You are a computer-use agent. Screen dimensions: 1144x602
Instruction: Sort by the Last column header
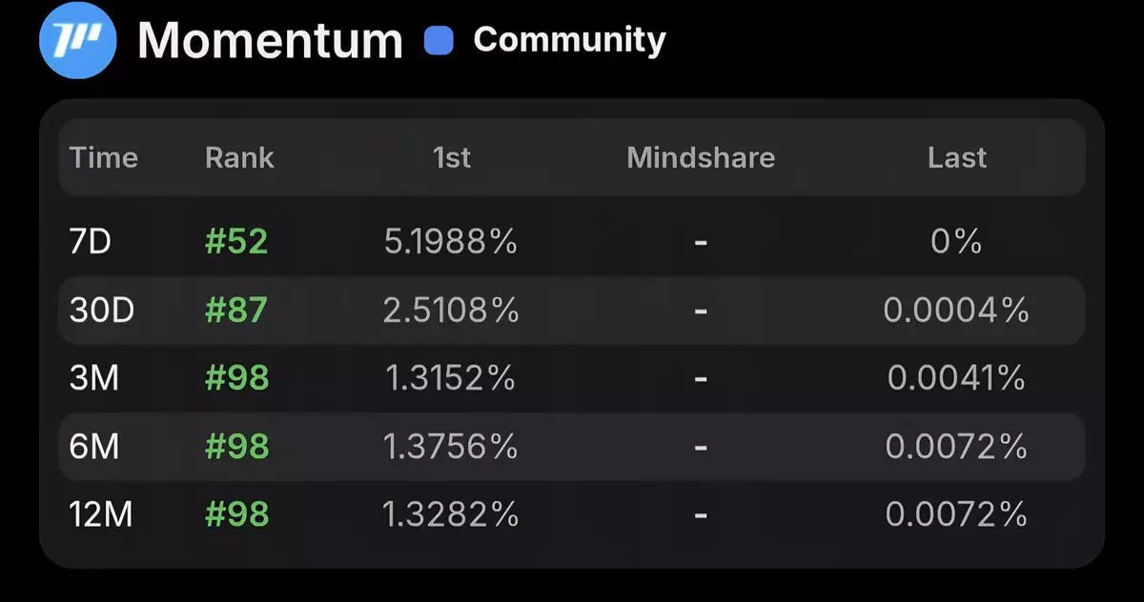pyautogui.click(x=957, y=157)
